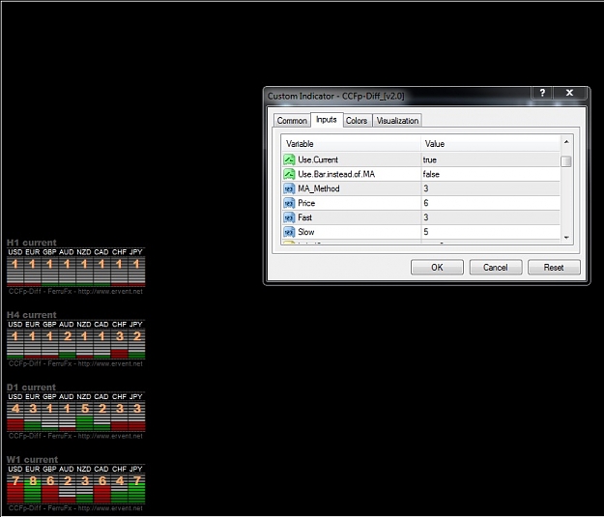604x517 pixels.
Task: Select the Fast value 3
Action: (426, 217)
